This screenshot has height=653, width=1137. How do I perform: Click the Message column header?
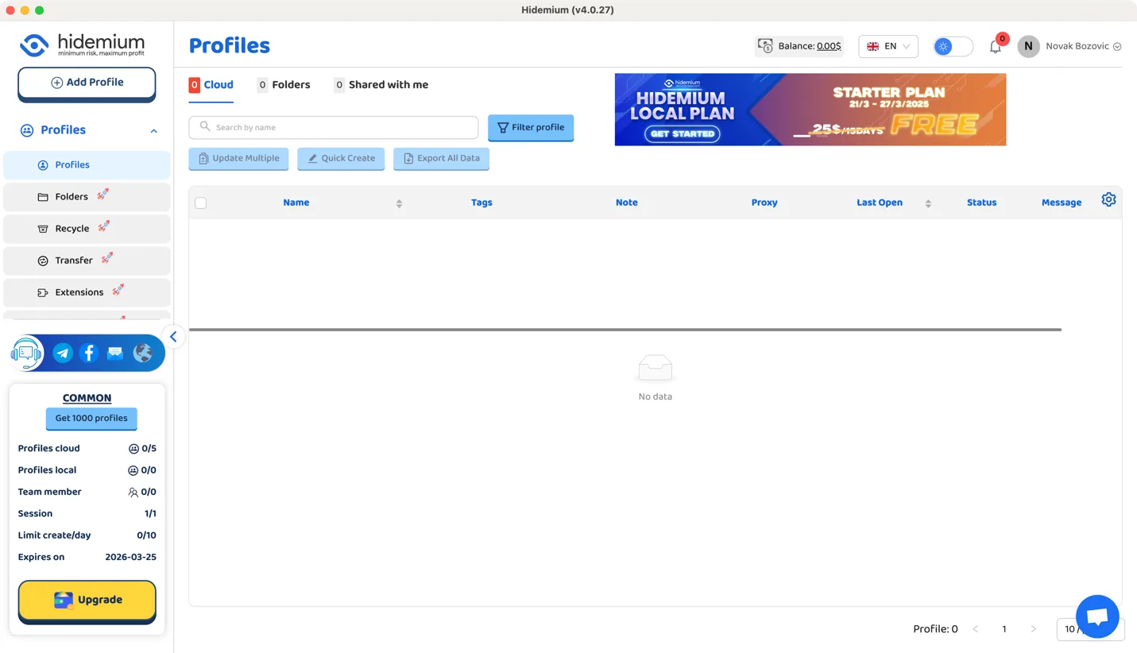(1062, 203)
